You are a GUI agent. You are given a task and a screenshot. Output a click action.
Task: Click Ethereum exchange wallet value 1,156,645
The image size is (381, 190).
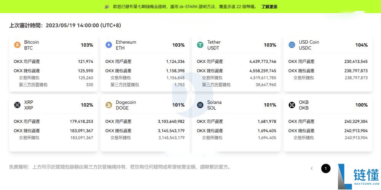tap(175, 78)
